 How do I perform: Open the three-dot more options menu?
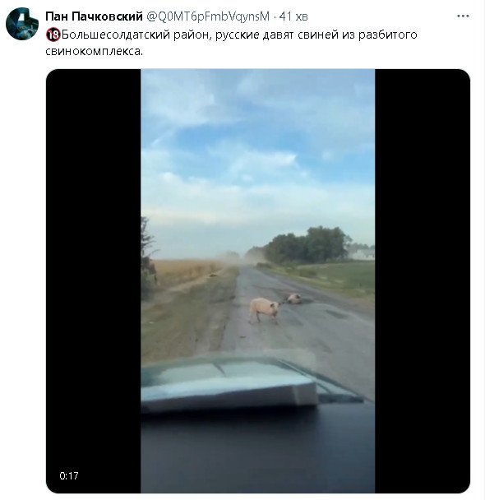point(463,16)
